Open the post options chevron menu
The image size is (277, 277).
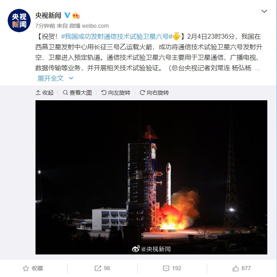coord(264,11)
